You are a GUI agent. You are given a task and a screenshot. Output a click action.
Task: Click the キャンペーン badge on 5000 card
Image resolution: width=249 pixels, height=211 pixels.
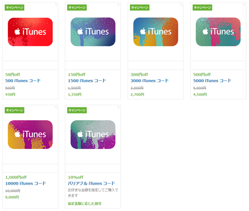[202, 7]
